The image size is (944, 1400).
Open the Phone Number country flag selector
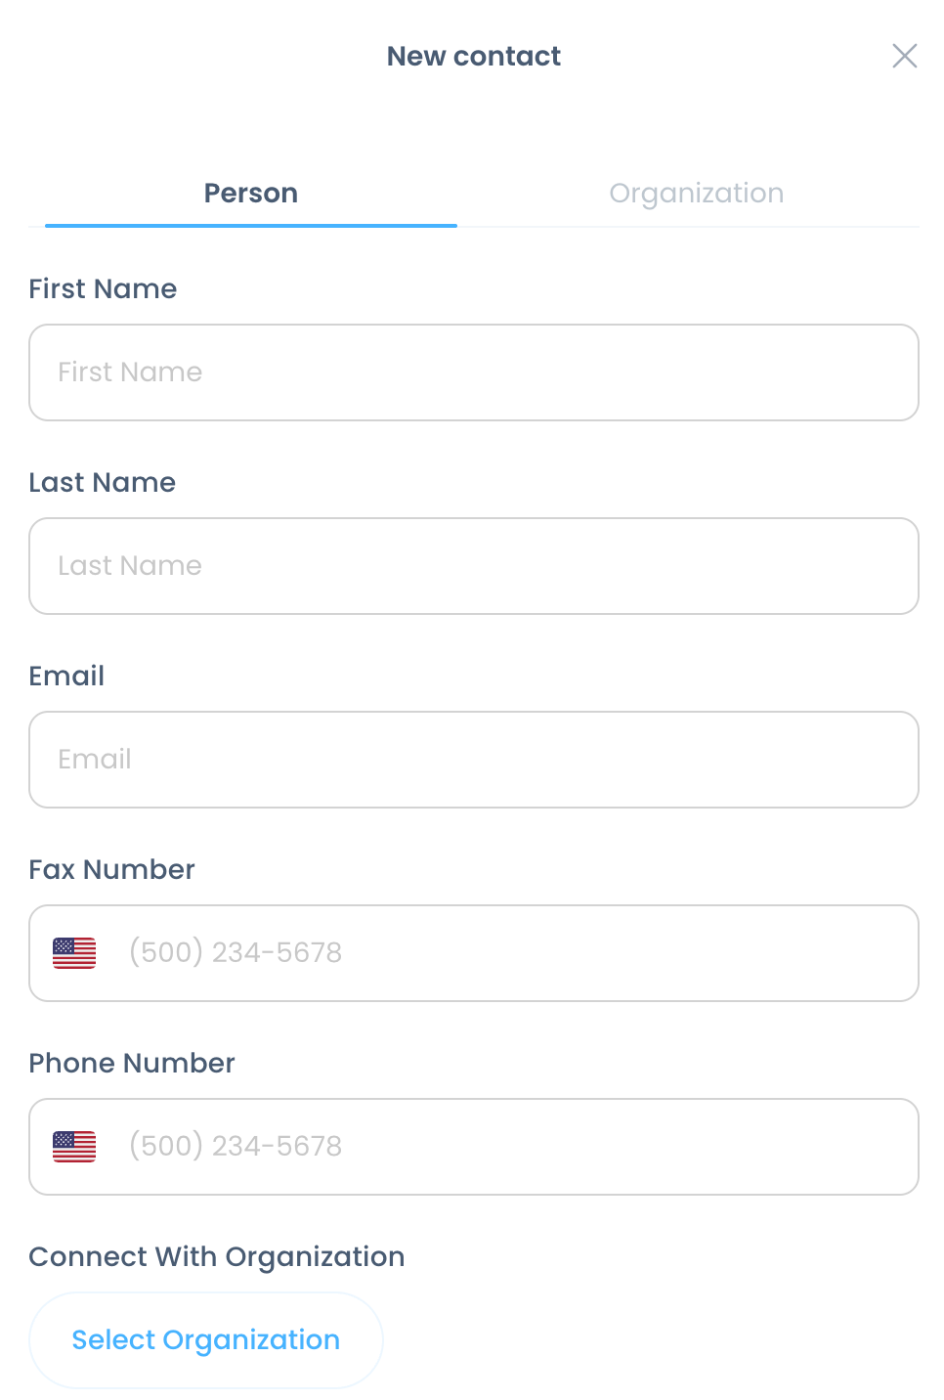(x=74, y=1147)
